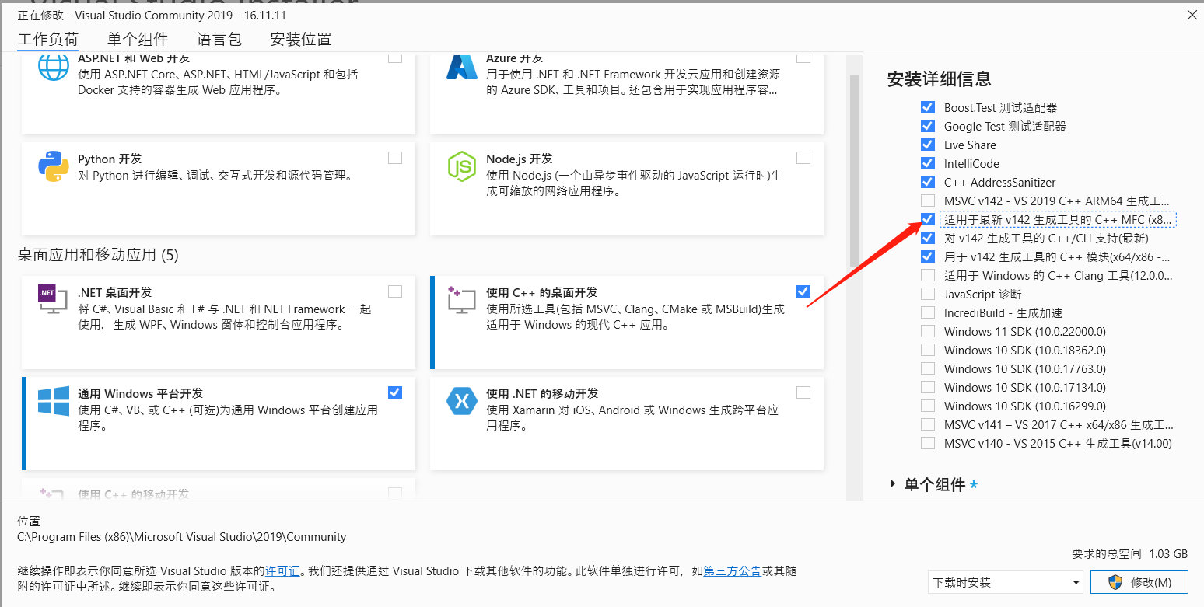
Task: Enable the C++ Clang 工具 checkbox
Action: [927, 275]
